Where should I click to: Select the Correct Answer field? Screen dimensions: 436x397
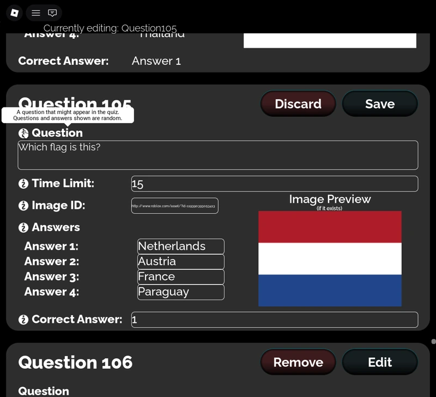click(274, 320)
